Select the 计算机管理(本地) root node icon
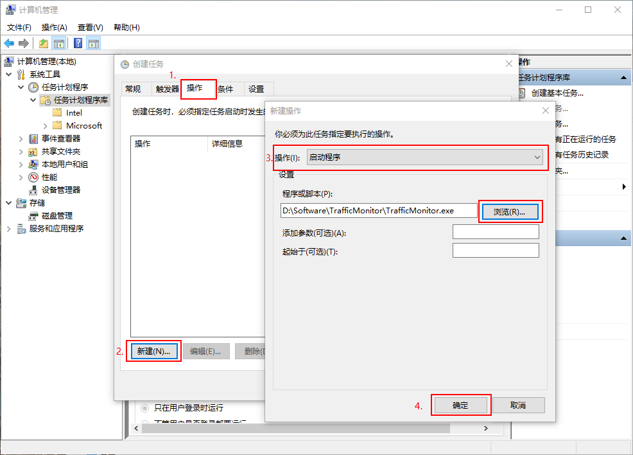Image resolution: width=633 pixels, height=455 pixels. [x=8, y=62]
